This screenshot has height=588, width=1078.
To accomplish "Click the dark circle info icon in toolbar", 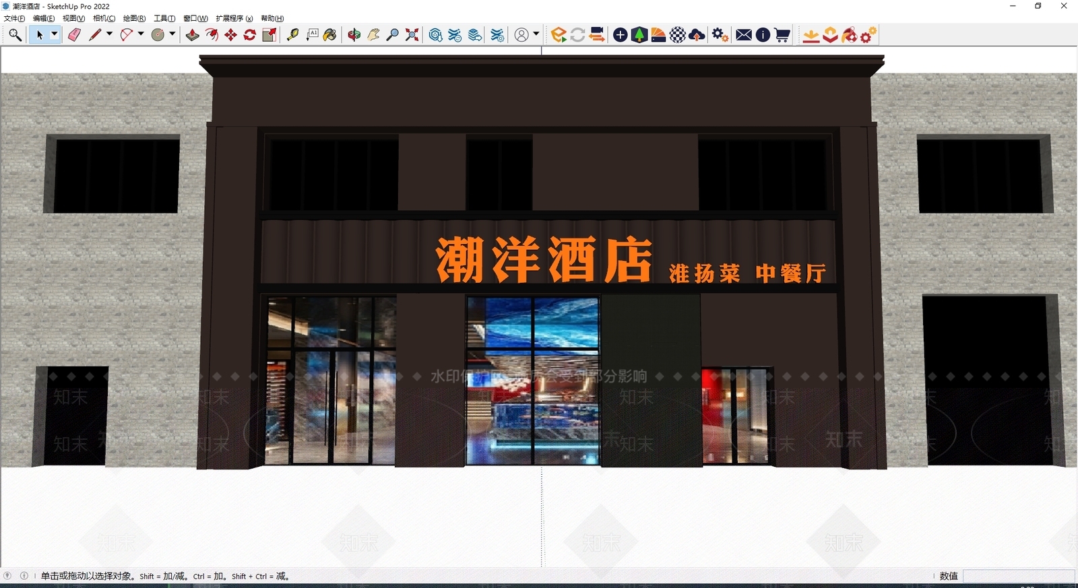I will [x=763, y=35].
